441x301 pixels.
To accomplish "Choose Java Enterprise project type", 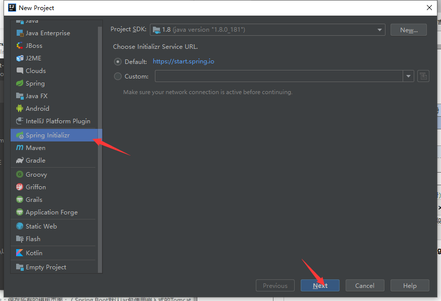I will pyautogui.click(x=48, y=33).
